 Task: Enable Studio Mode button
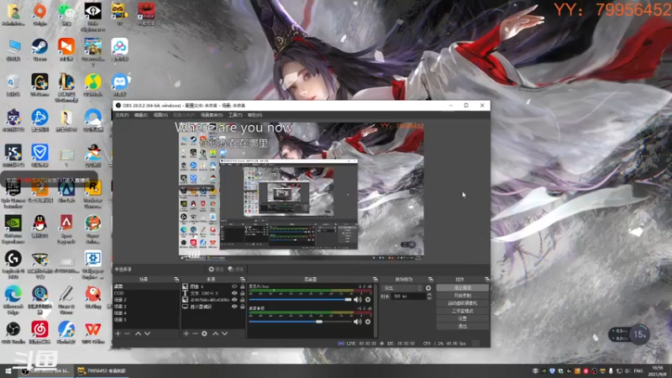click(x=463, y=311)
